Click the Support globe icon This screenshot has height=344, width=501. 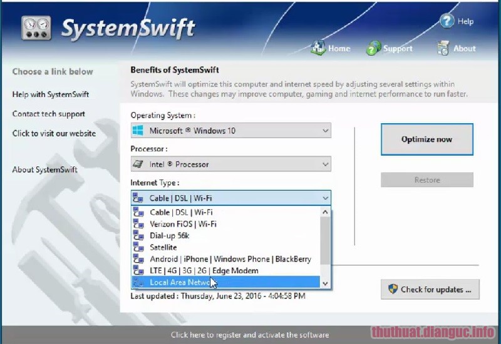pyautogui.click(x=373, y=48)
